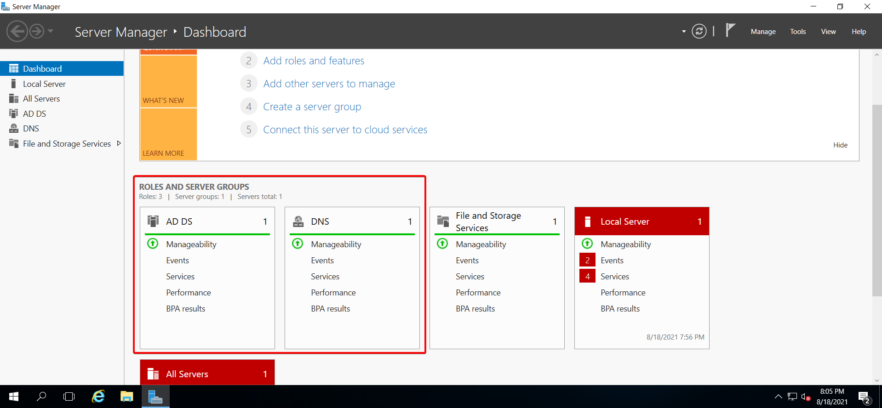Open AD DS Events
This screenshot has width=882, height=408.
click(178, 261)
